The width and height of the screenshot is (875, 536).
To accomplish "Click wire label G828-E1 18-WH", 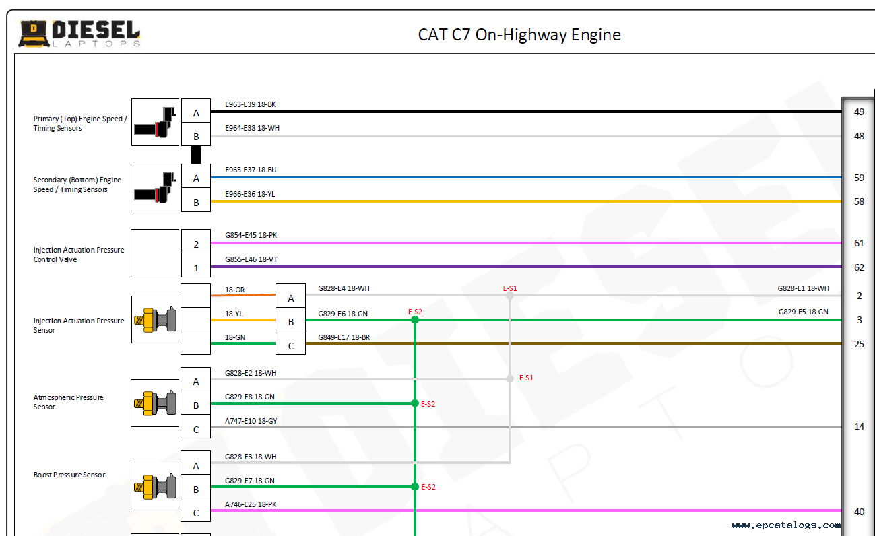I will (804, 288).
